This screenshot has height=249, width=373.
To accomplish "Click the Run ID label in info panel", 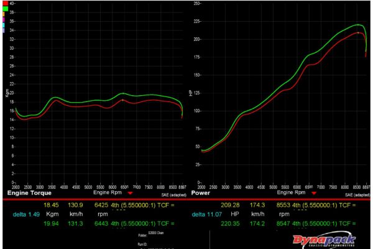I will (143, 244).
